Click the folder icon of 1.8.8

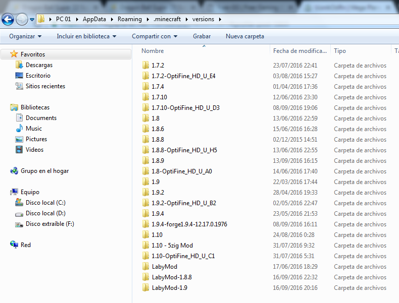pyautogui.click(x=145, y=140)
